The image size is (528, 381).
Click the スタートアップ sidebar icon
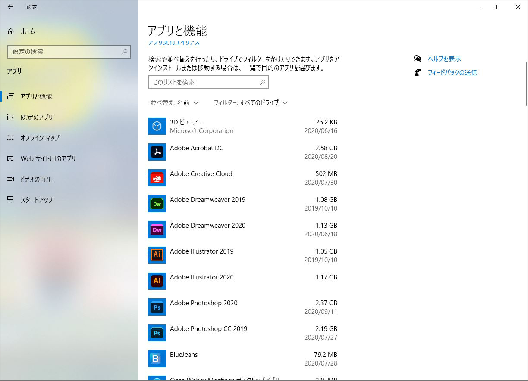point(10,200)
